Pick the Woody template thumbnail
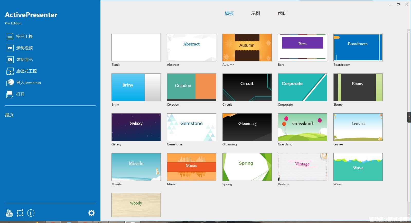 pyautogui.click(x=136, y=205)
